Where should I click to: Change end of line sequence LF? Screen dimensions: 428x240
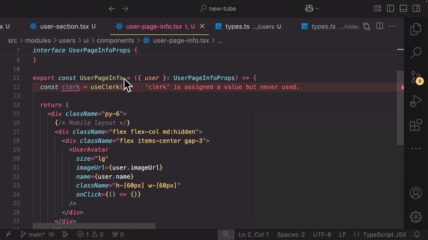342,234
